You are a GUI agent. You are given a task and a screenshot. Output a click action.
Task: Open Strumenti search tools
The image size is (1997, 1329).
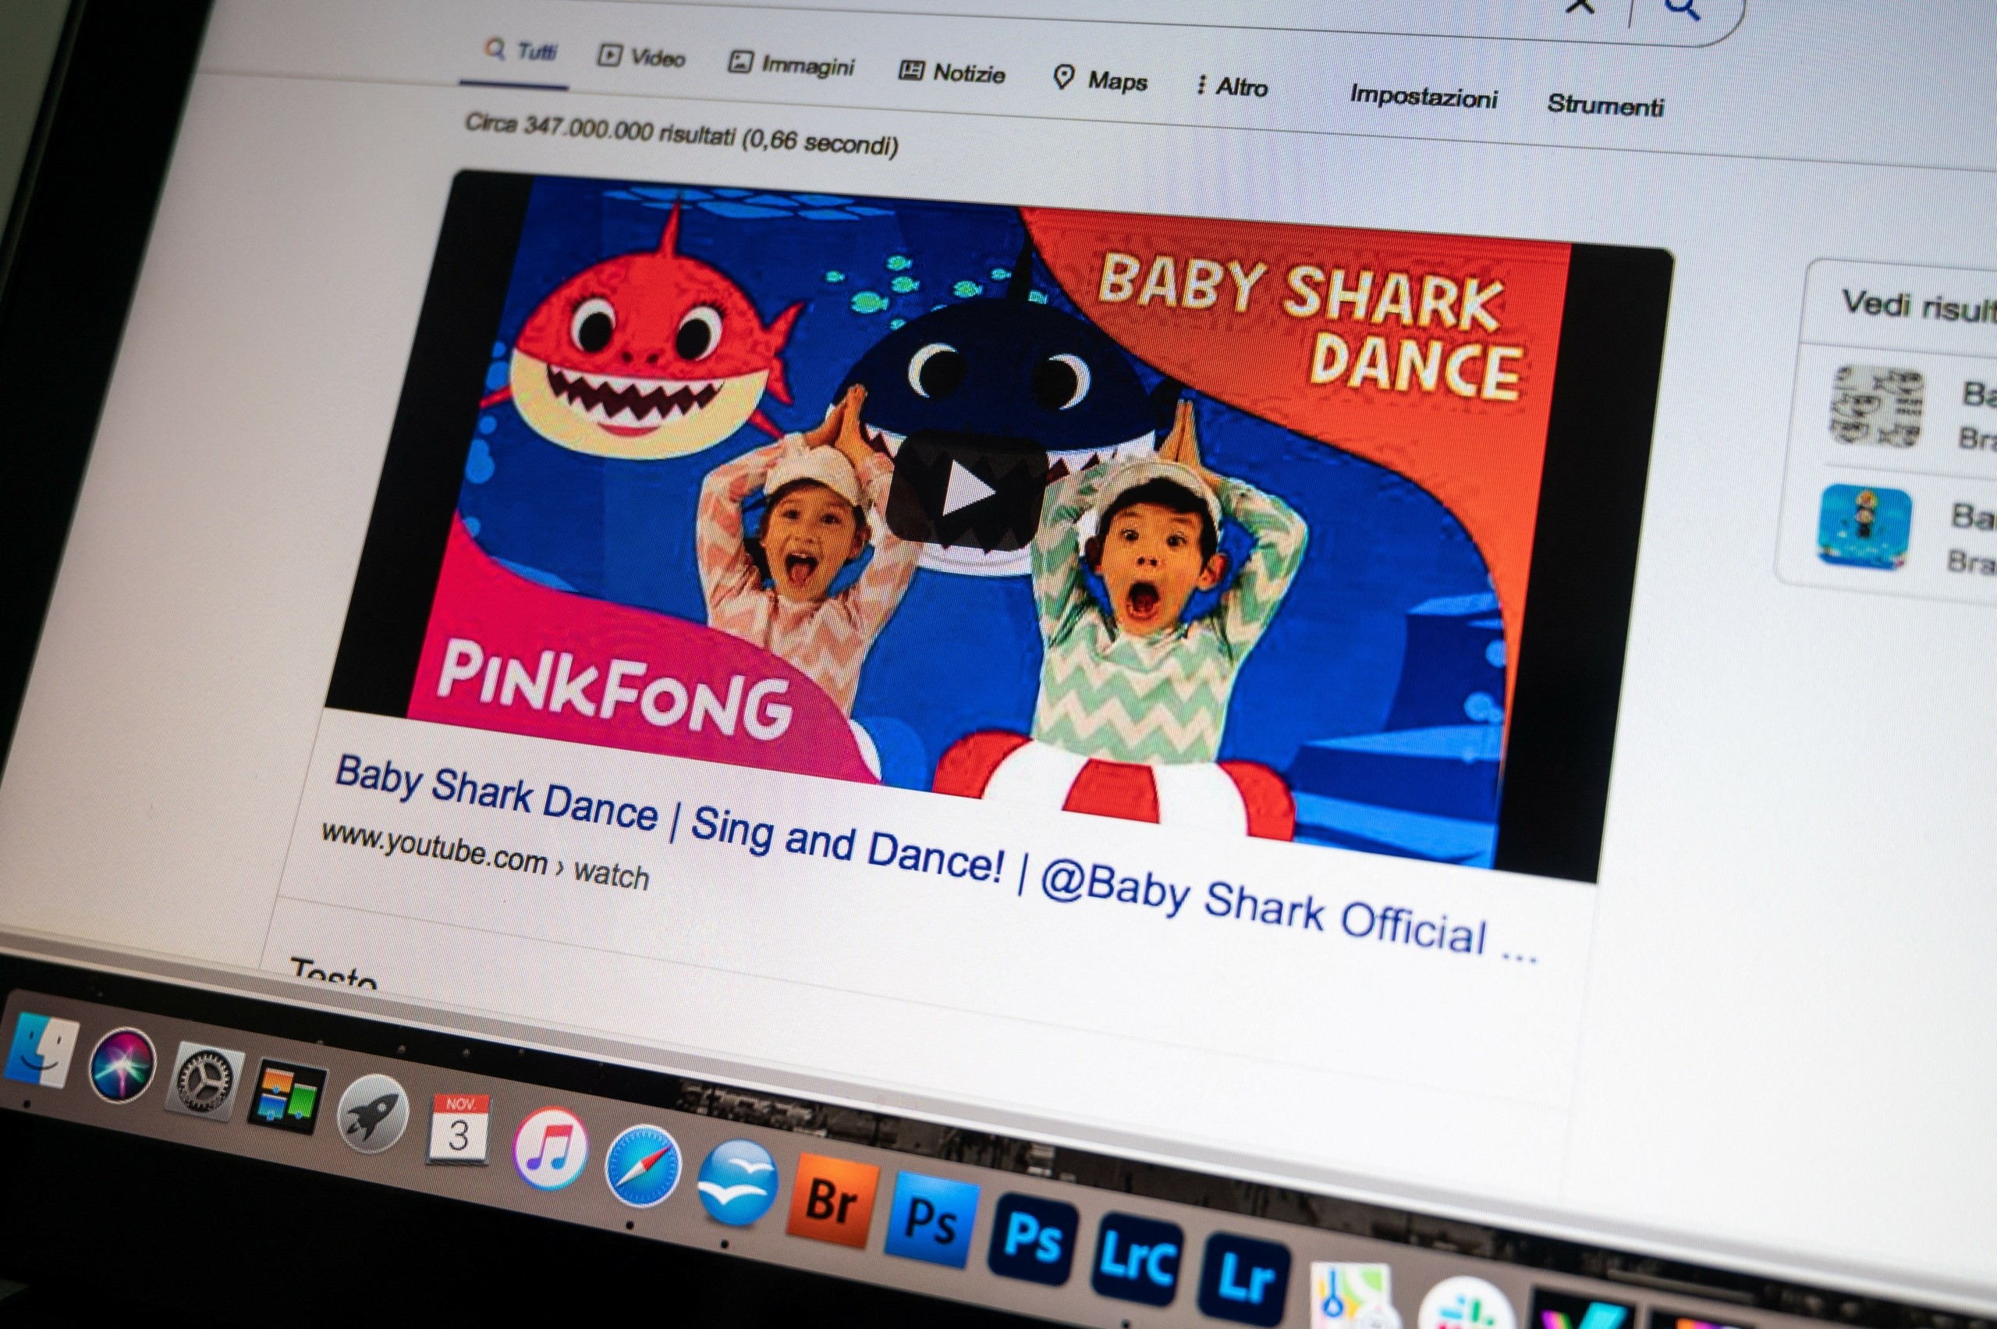click(x=1605, y=105)
